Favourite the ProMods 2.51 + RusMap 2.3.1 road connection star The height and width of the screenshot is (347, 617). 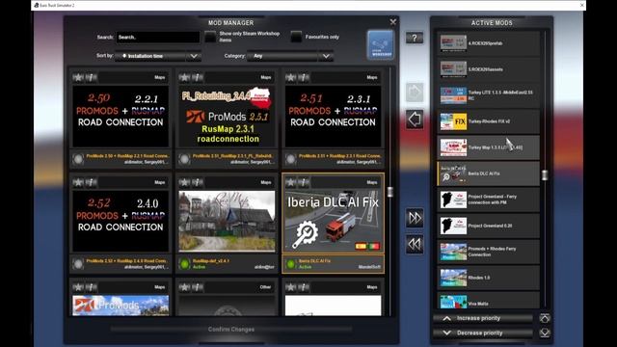(291, 77)
